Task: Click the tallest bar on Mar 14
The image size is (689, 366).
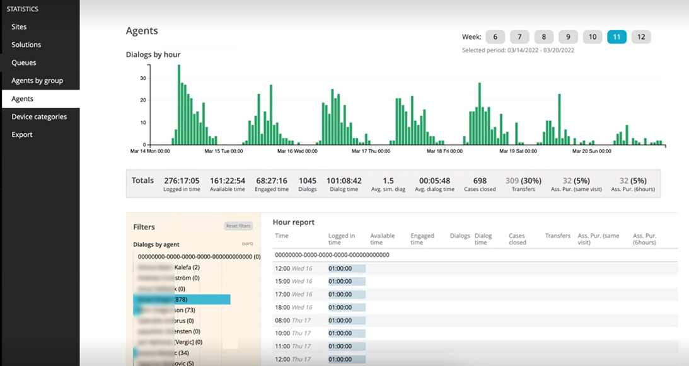Action: click(x=179, y=105)
